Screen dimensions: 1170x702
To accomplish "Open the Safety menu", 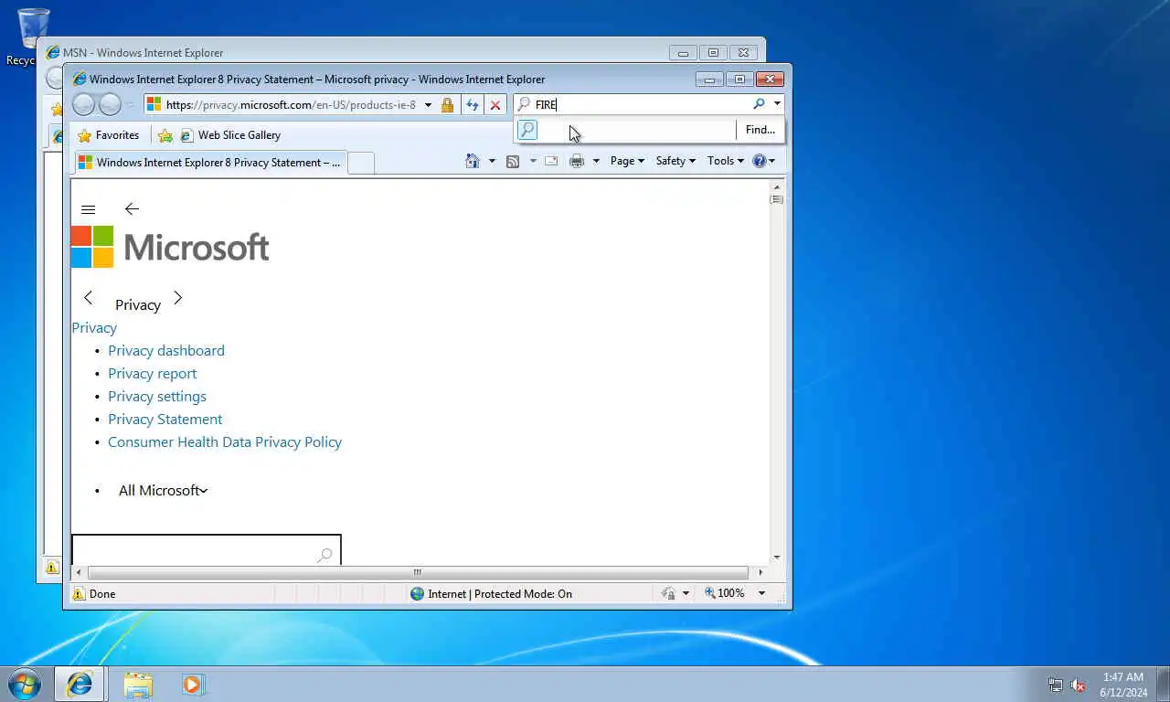I will [x=675, y=161].
